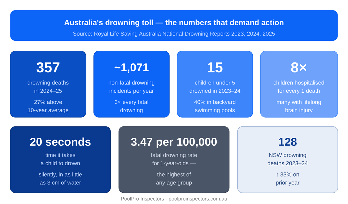Click "non-fatal drowning incidents per year" text
The height and width of the screenshot is (204, 348).
pyautogui.click(x=131, y=87)
